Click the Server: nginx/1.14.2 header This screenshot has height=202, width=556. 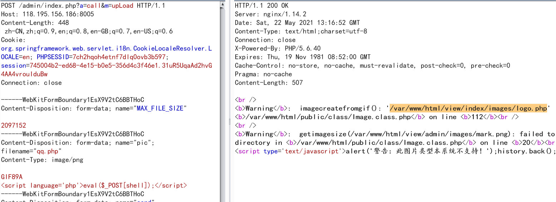pyautogui.click(x=271, y=14)
